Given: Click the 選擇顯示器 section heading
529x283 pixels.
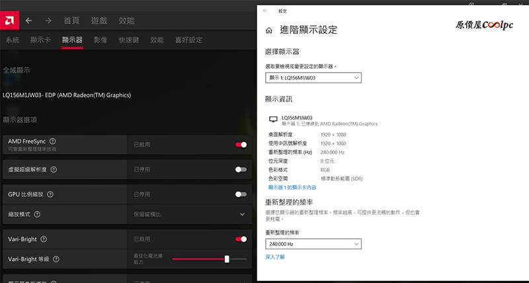Looking at the screenshot, I should click(282, 52).
